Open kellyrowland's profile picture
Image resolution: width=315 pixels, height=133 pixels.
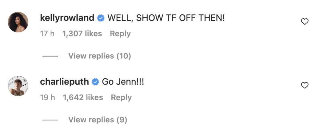pyautogui.click(x=18, y=22)
